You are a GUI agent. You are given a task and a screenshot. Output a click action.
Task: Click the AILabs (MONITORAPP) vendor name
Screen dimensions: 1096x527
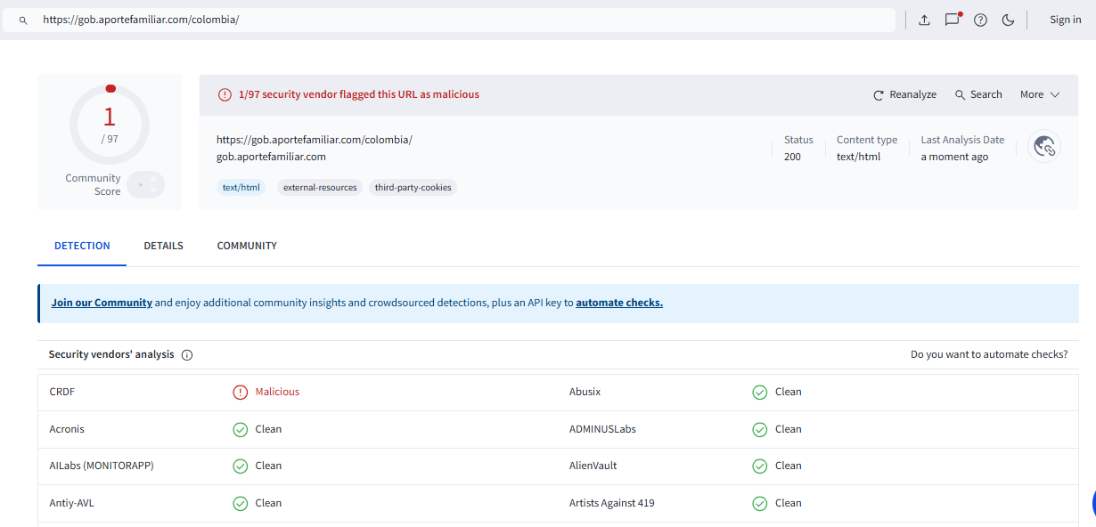(x=102, y=466)
